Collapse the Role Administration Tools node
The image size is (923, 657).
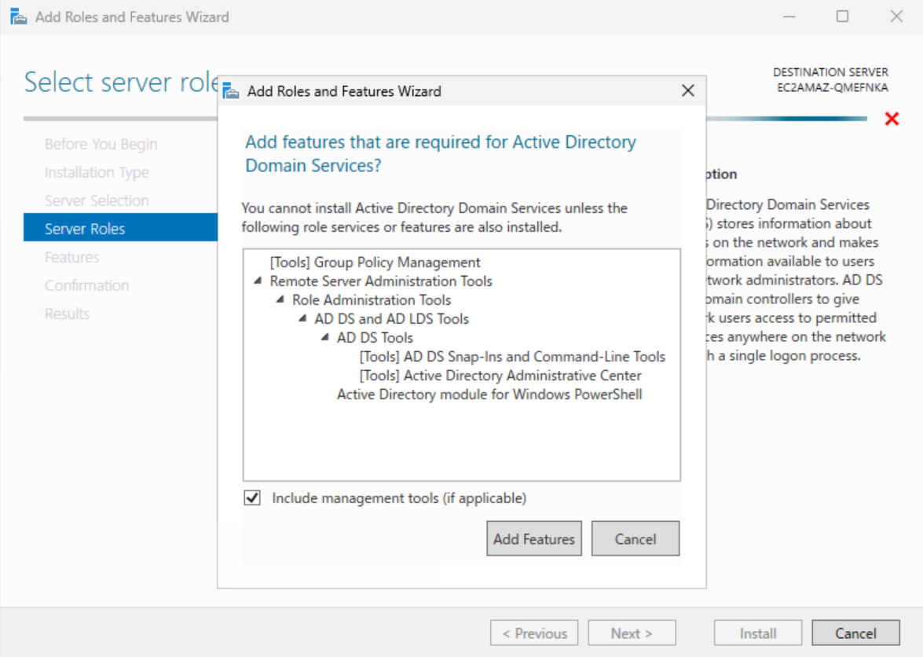[280, 300]
